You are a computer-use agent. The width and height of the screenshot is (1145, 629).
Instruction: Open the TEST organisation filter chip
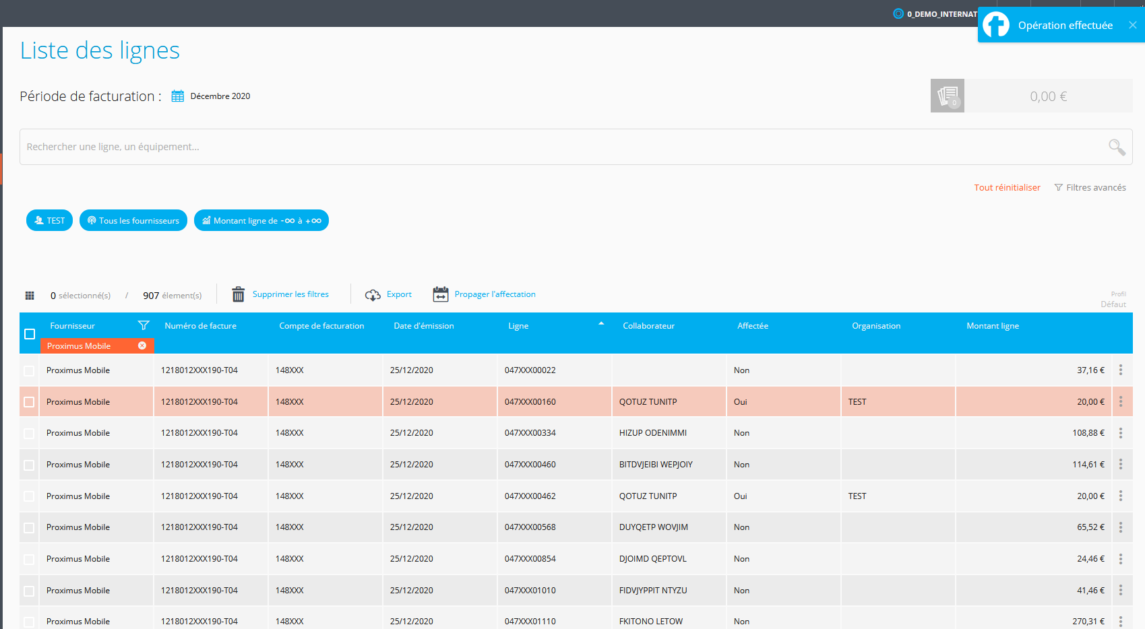coord(49,220)
